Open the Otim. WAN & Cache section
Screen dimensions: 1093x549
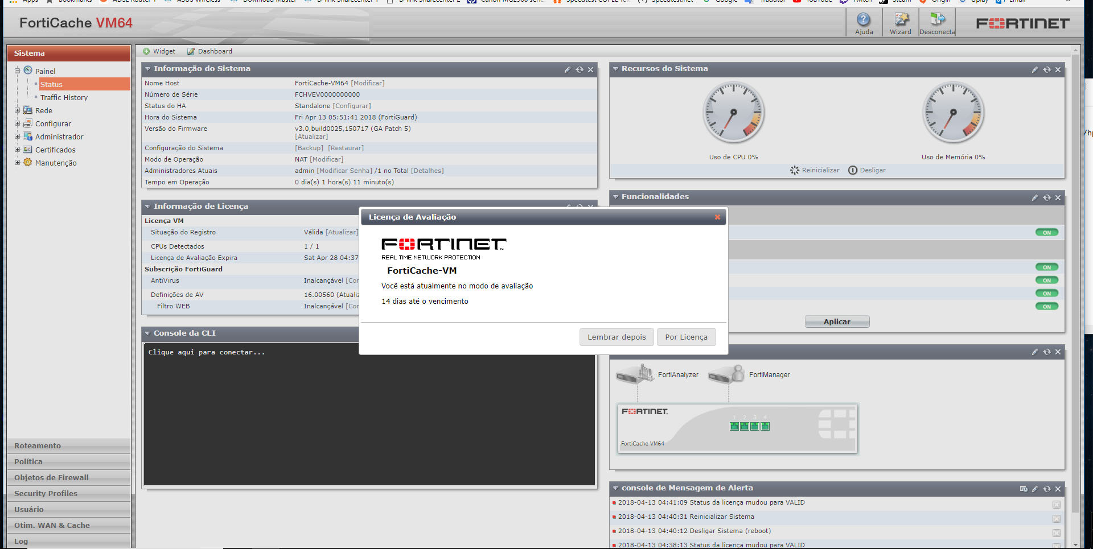coord(69,525)
